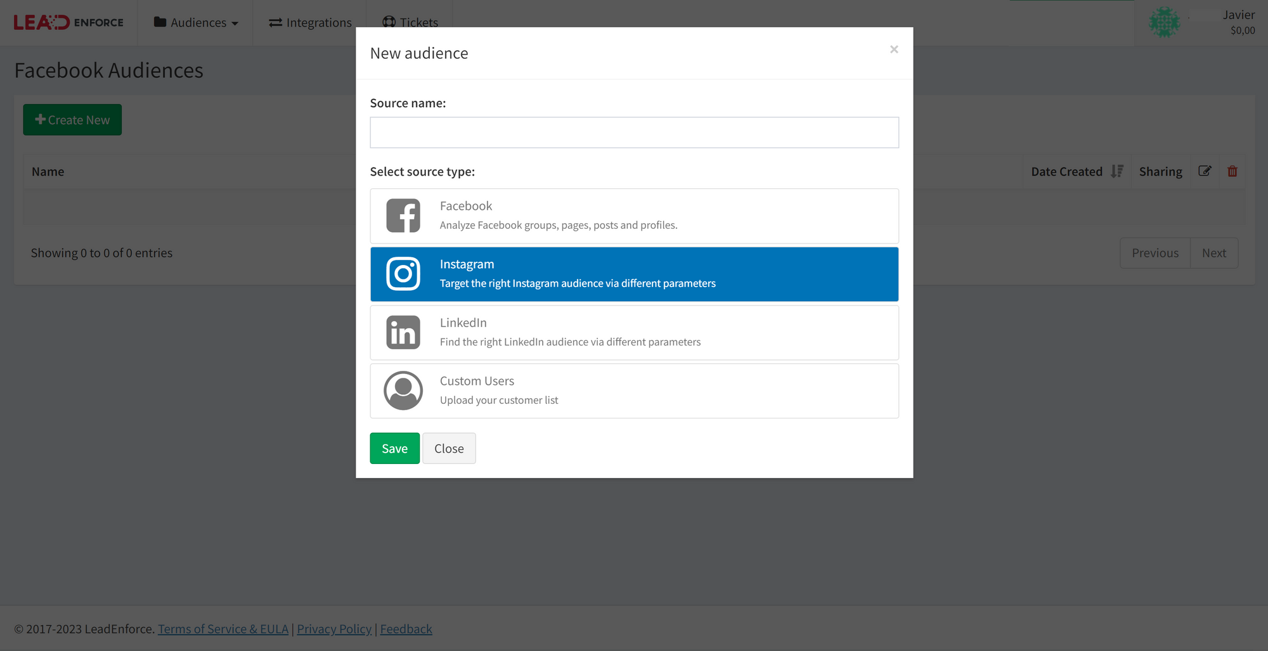Screen dimensions: 1268x651
Task: Click the Custom Users avatar icon
Action: point(403,390)
